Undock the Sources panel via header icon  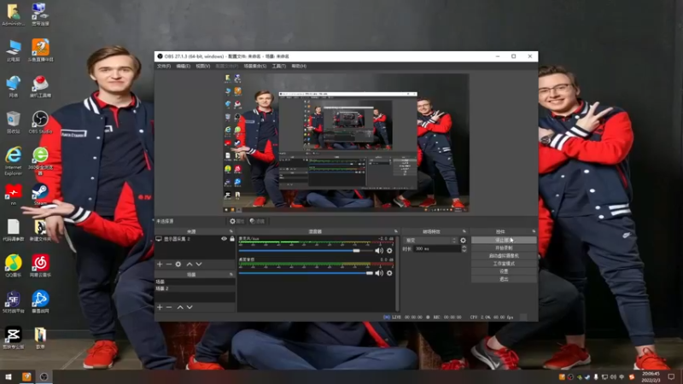[231, 231]
